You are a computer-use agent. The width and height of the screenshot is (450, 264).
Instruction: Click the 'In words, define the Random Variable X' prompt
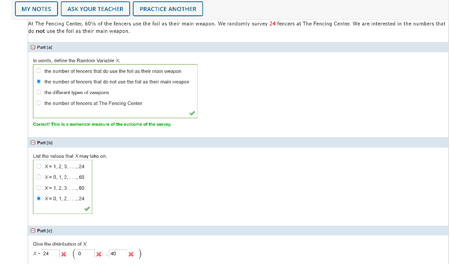[x=76, y=61]
